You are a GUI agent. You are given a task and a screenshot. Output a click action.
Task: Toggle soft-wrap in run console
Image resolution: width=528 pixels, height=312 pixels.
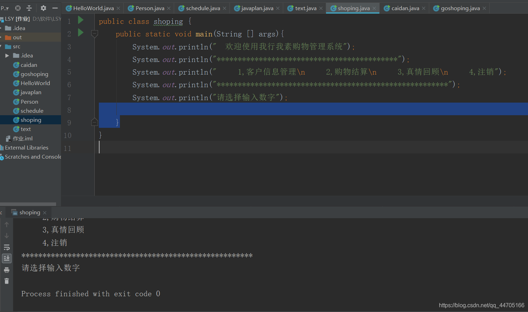[7, 247]
